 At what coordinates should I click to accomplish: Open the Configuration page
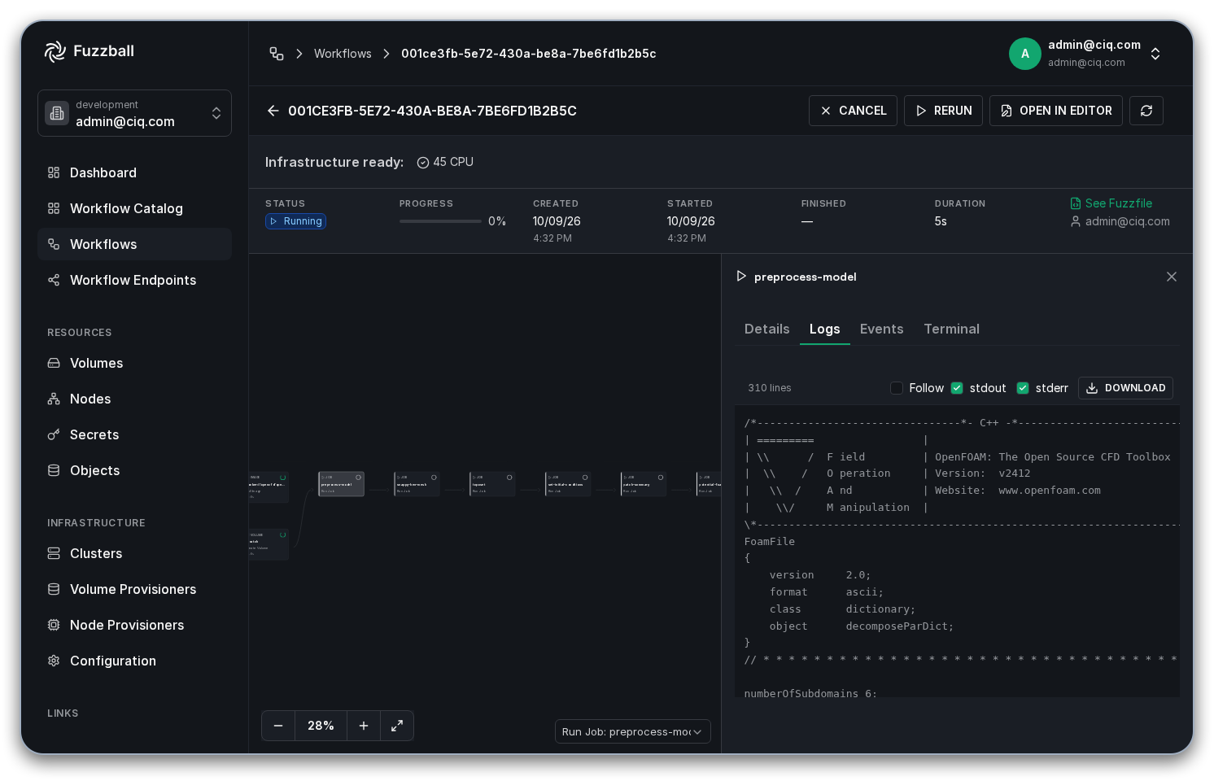click(x=134, y=661)
